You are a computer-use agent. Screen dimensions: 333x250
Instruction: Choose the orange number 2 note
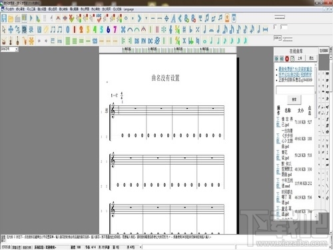pos(81,29)
